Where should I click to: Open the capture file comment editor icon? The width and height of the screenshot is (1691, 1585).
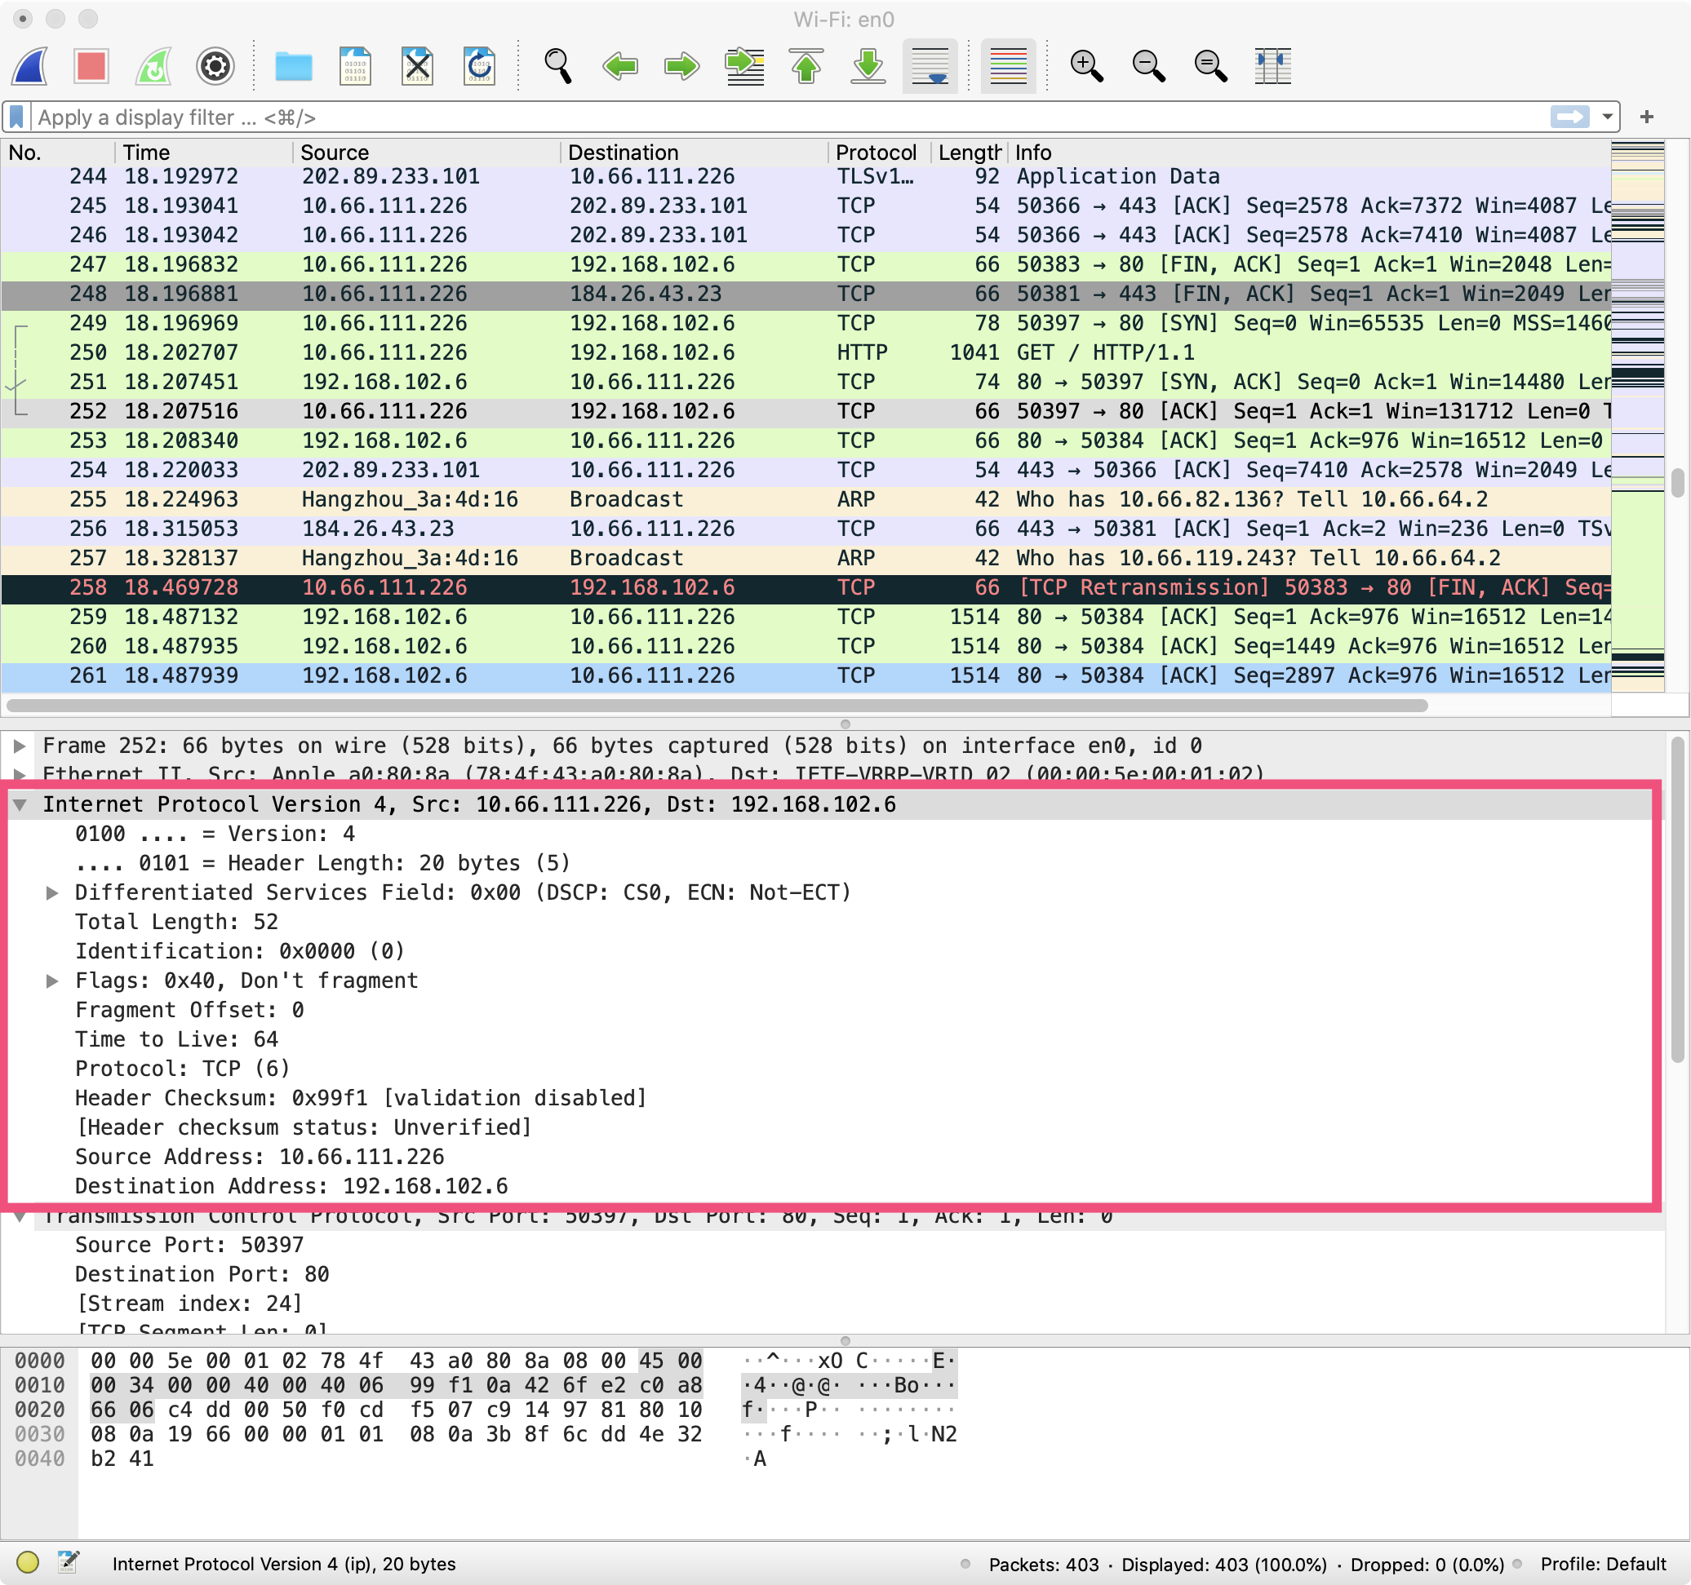(x=68, y=1562)
